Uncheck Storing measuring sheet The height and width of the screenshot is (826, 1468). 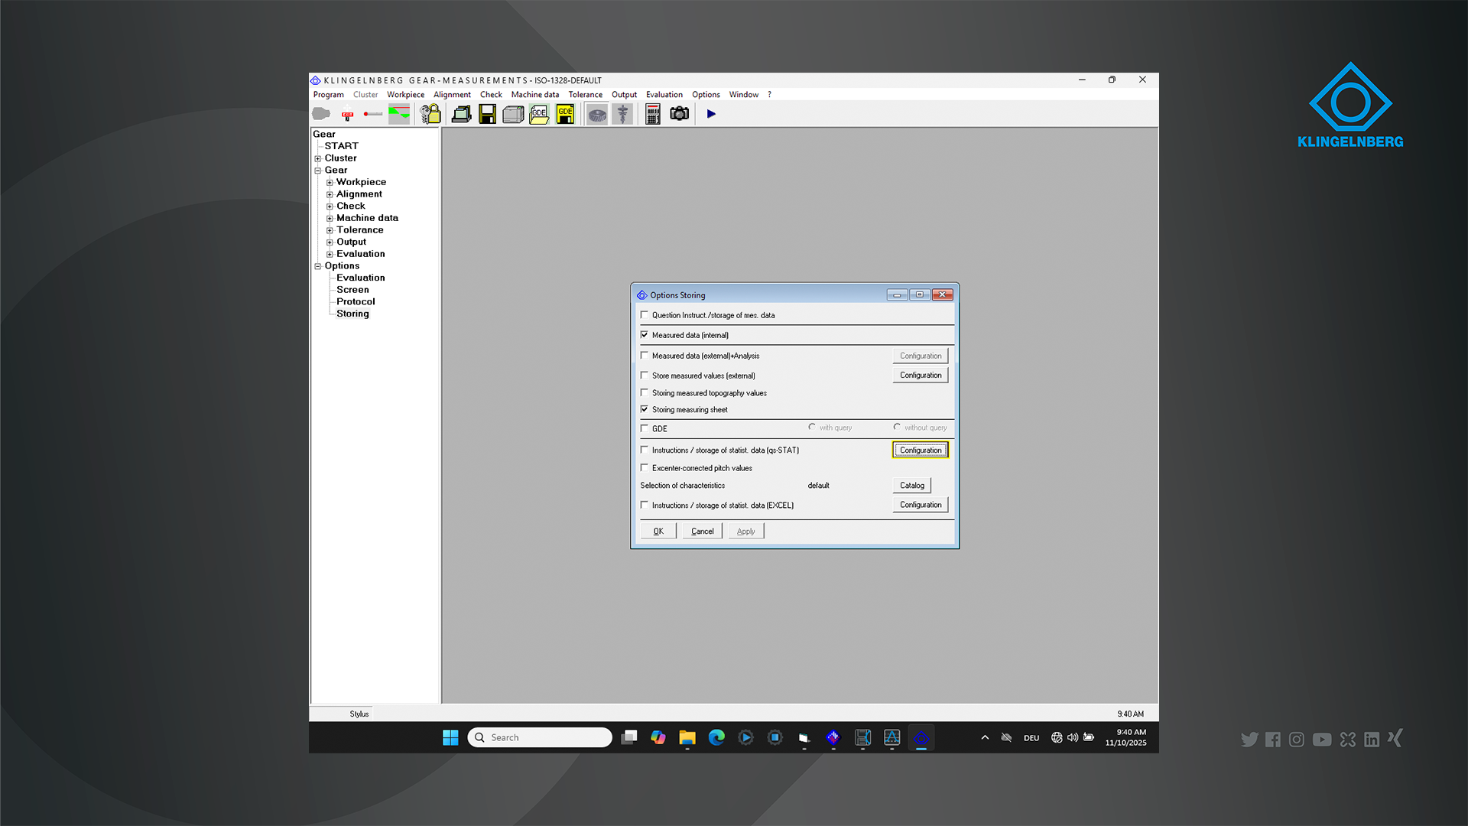[645, 410]
